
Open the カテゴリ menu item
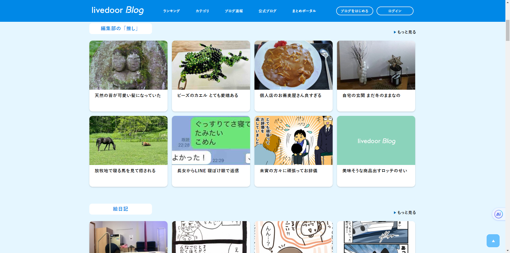click(x=202, y=11)
